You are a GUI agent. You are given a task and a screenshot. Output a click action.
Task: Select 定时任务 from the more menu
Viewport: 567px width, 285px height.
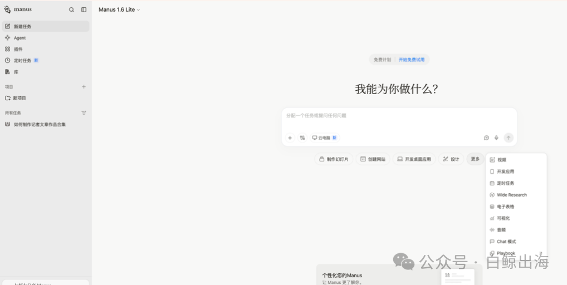click(x=516, y=183)
